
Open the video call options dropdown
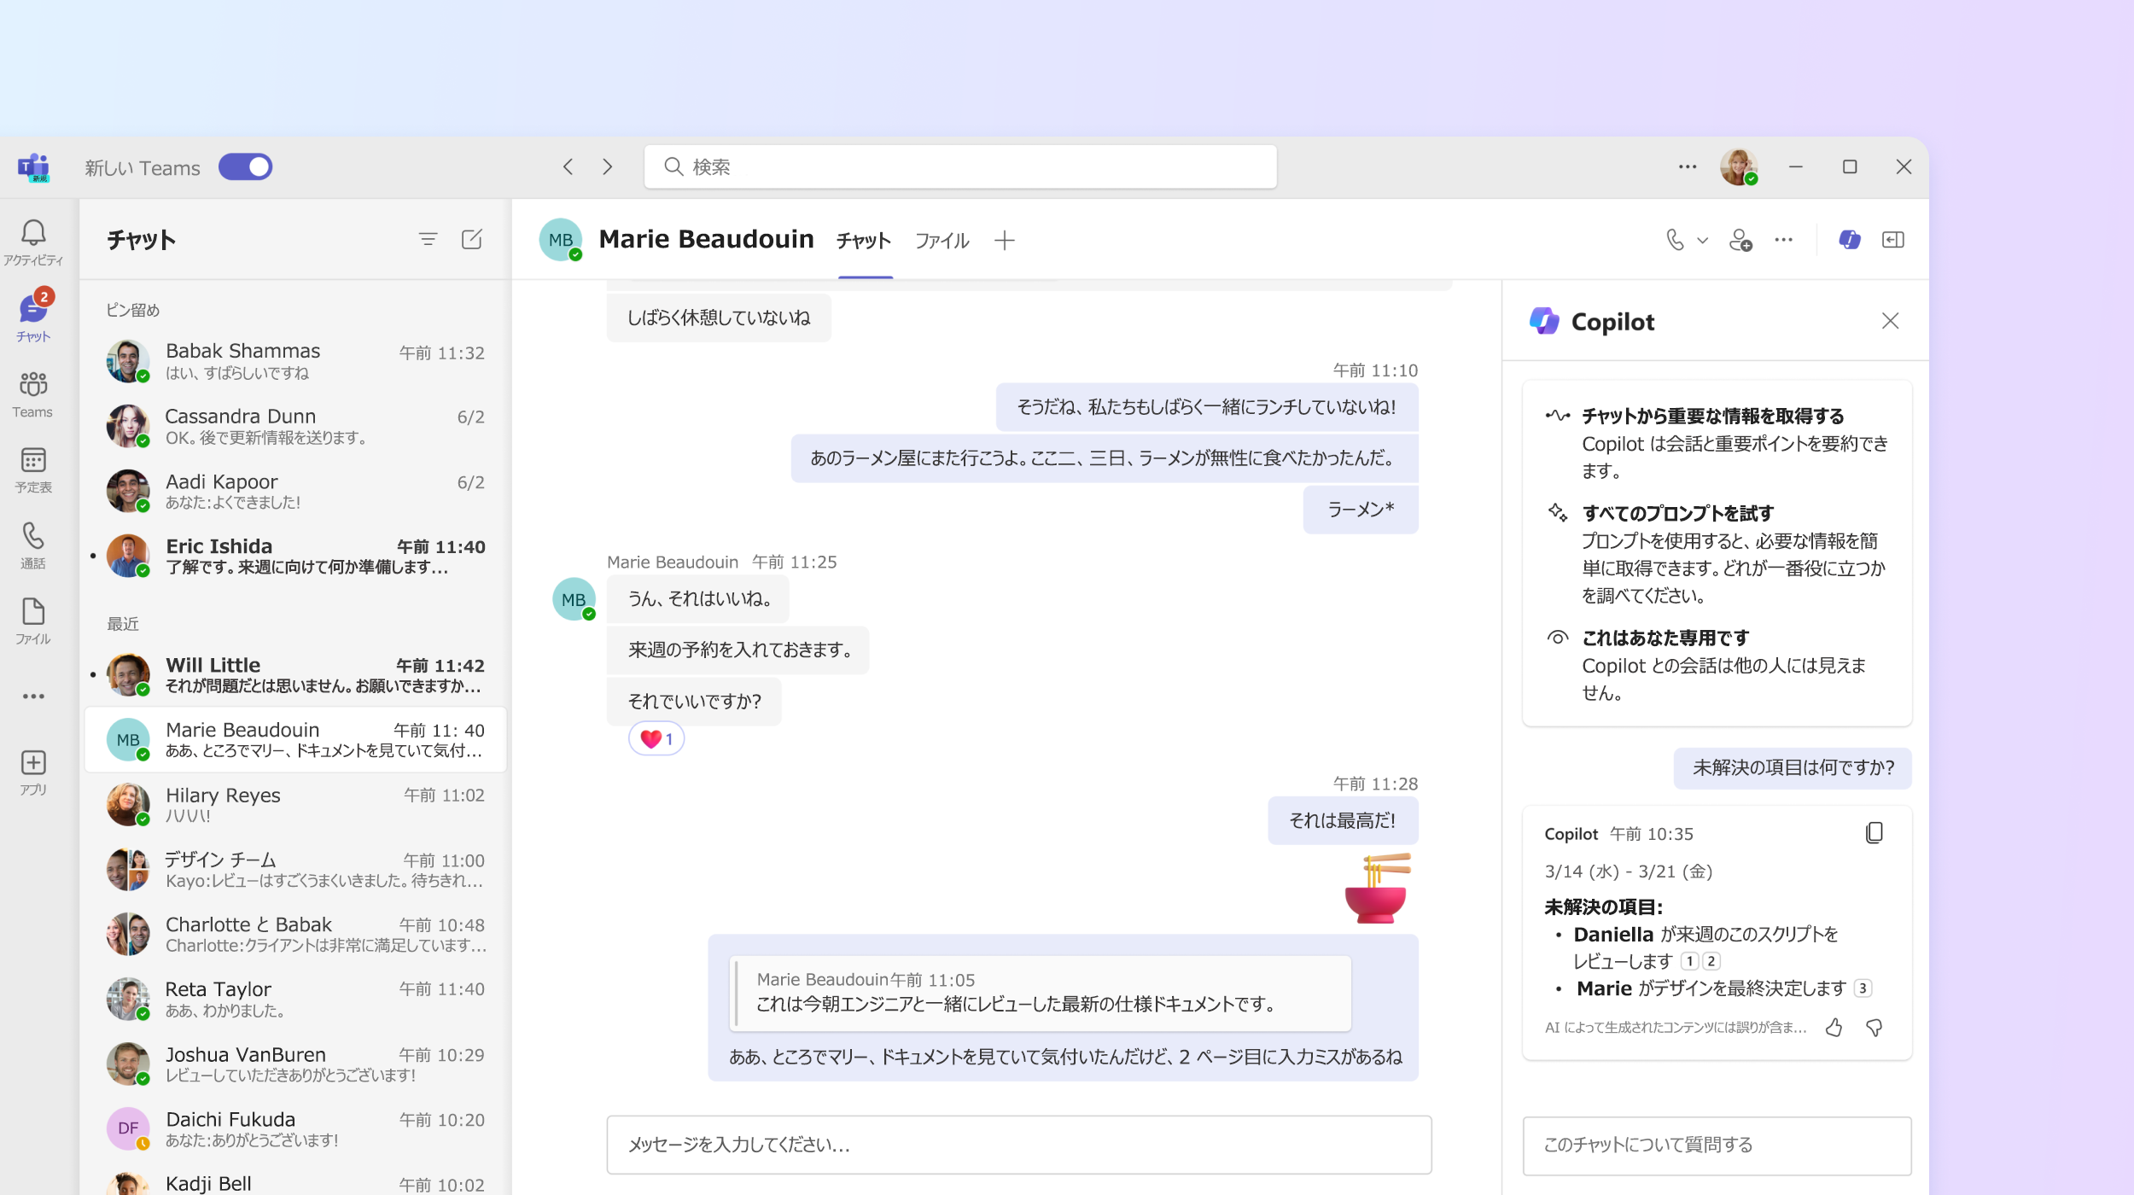pyautogui.click(x=1699, y=239)
